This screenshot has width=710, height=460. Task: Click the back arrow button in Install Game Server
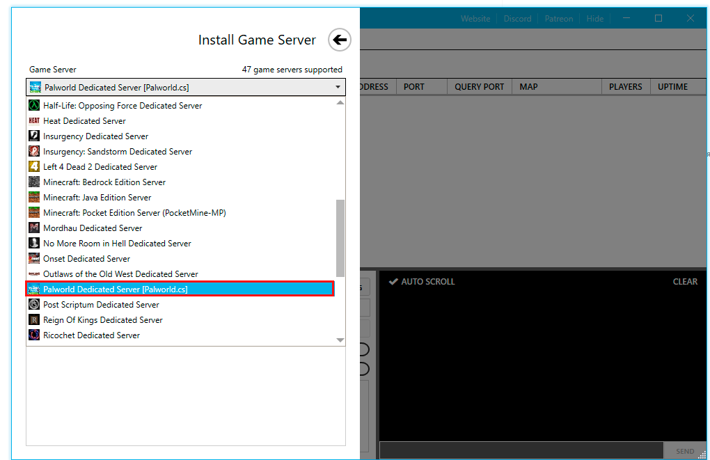coord(340,40)
